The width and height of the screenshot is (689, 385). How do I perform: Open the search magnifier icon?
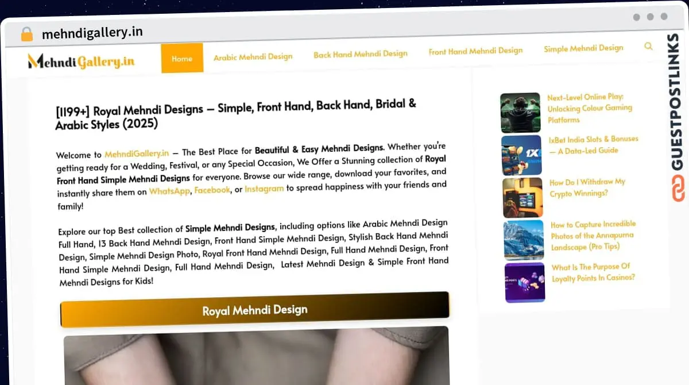(648, 47)
